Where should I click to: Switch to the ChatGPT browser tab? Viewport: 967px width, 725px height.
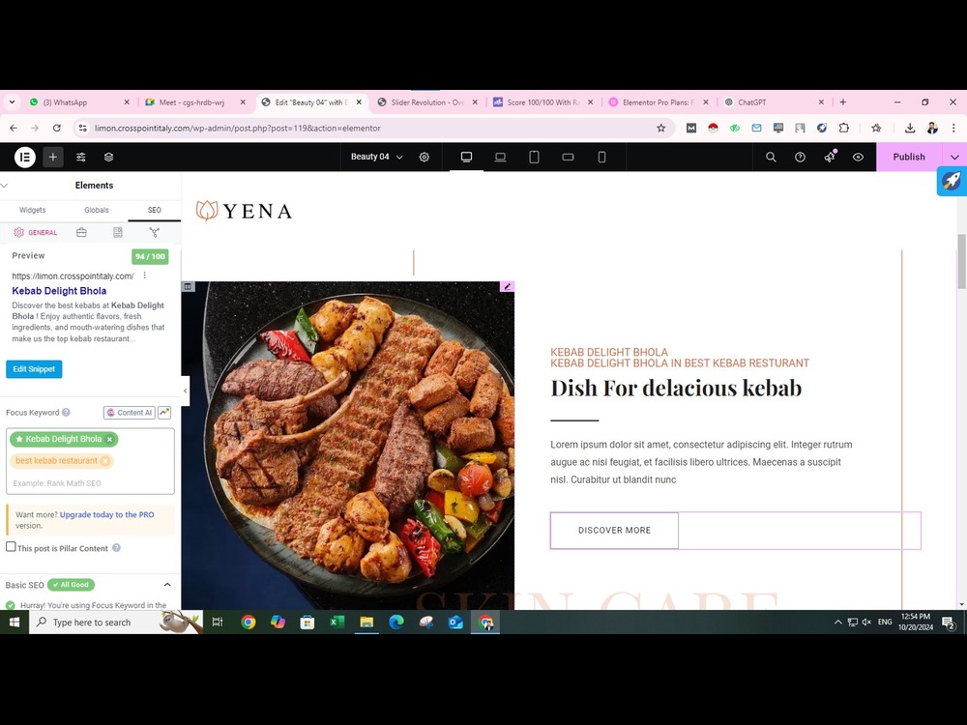click(x=773, y=102)
